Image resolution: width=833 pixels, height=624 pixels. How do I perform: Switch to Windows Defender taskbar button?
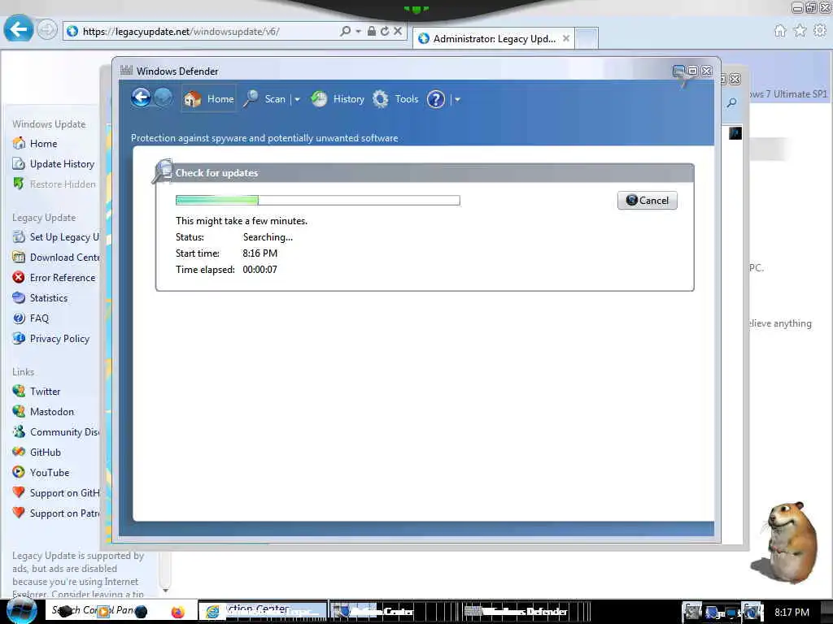pyautogui.click(x=526, y=612)
